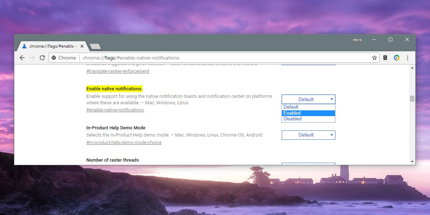The image size is (430, 215).
Task: Click the scrollbar up arrow
Action: pos(412,67)
